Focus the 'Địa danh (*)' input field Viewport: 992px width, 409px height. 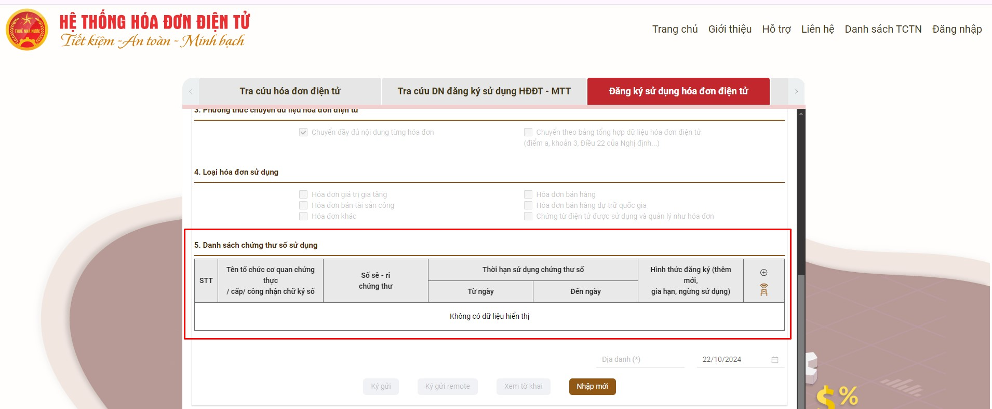(x=639, y=360)
